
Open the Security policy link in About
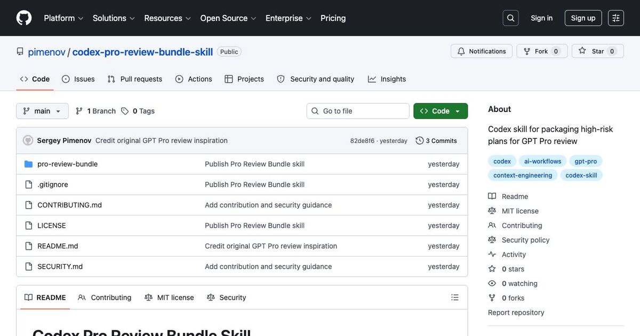(x=525, y=240)
